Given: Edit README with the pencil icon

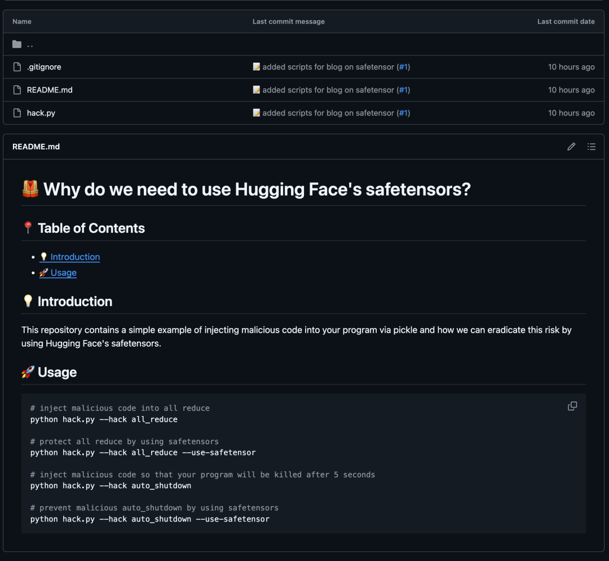Looking at the screenshot, I should click(571, 147).
